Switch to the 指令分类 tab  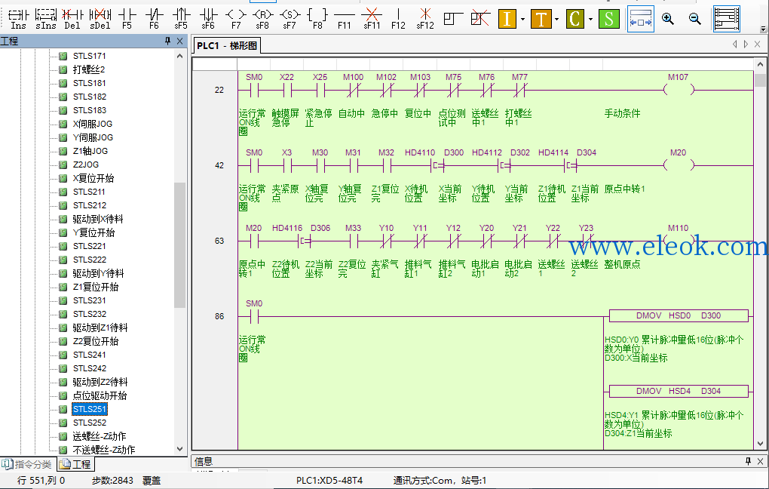tap(27, 464)
